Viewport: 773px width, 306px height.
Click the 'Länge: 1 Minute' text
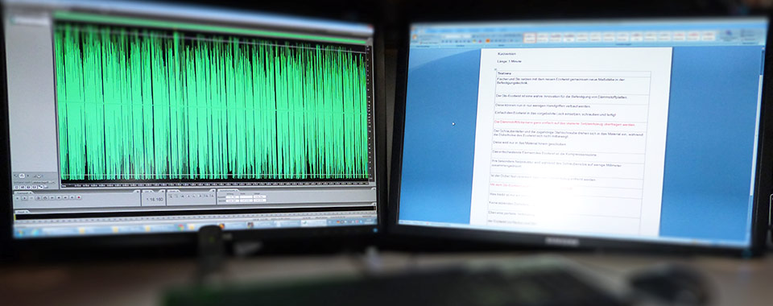[509, 61]
